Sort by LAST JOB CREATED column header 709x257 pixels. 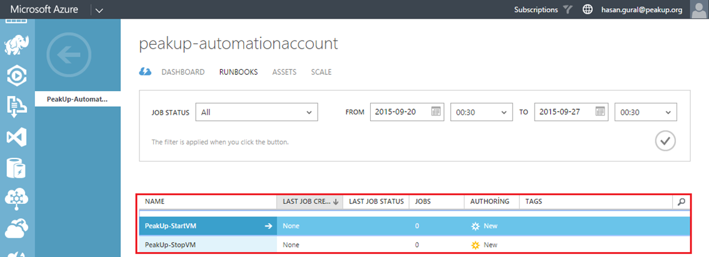(x=309, y=202)
